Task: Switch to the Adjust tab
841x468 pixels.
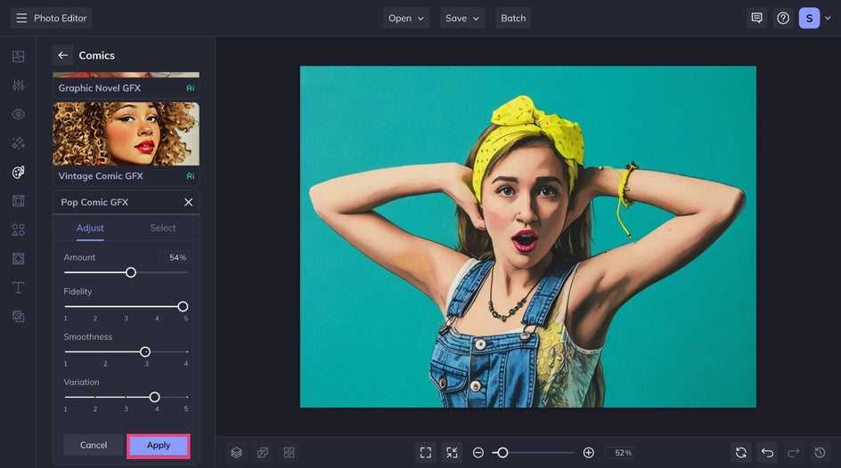Action: pyautogui.click(x=90, y=228)
